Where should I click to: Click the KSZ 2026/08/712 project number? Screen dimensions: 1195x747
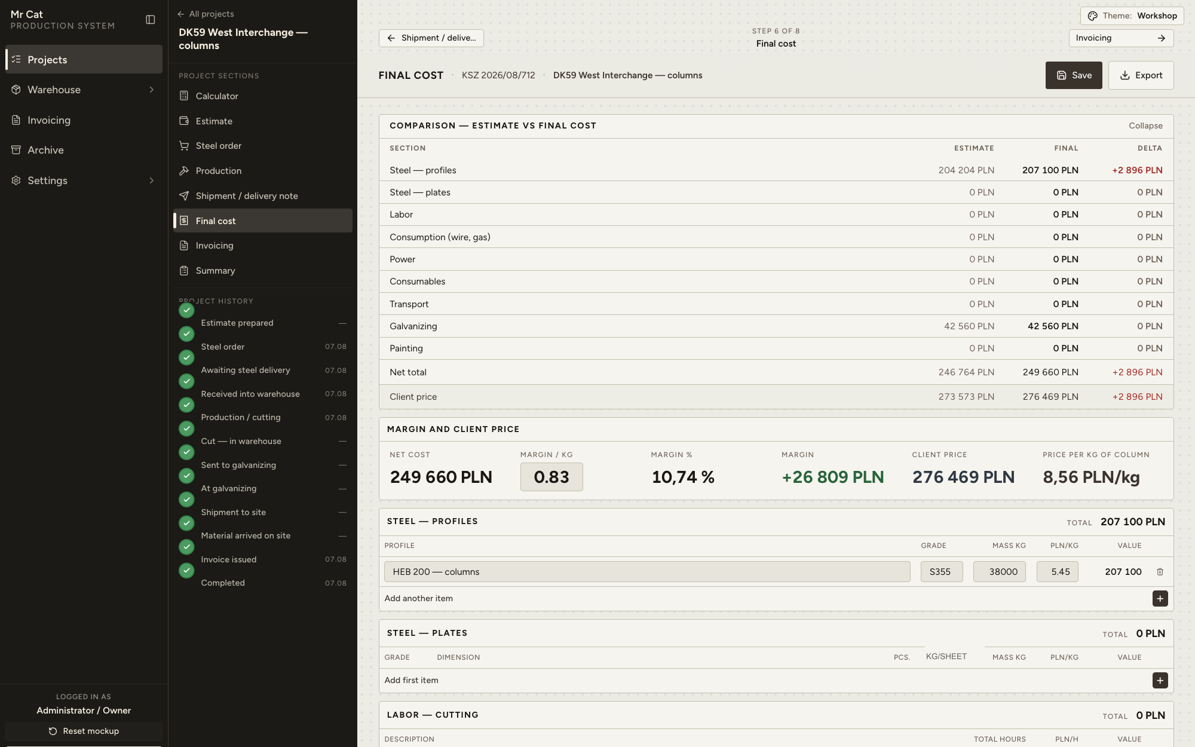[x=498, y=75]
